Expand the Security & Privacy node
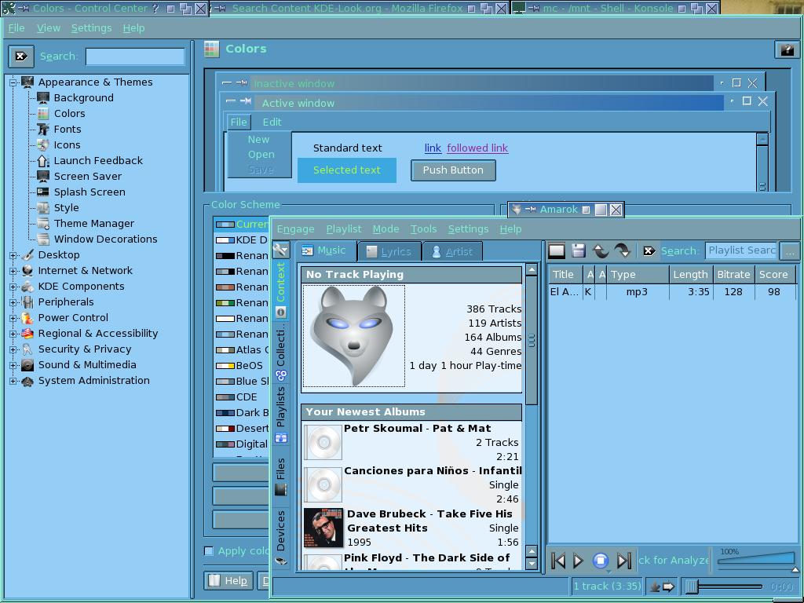This screenshot has height=603, width=804. 13,349
